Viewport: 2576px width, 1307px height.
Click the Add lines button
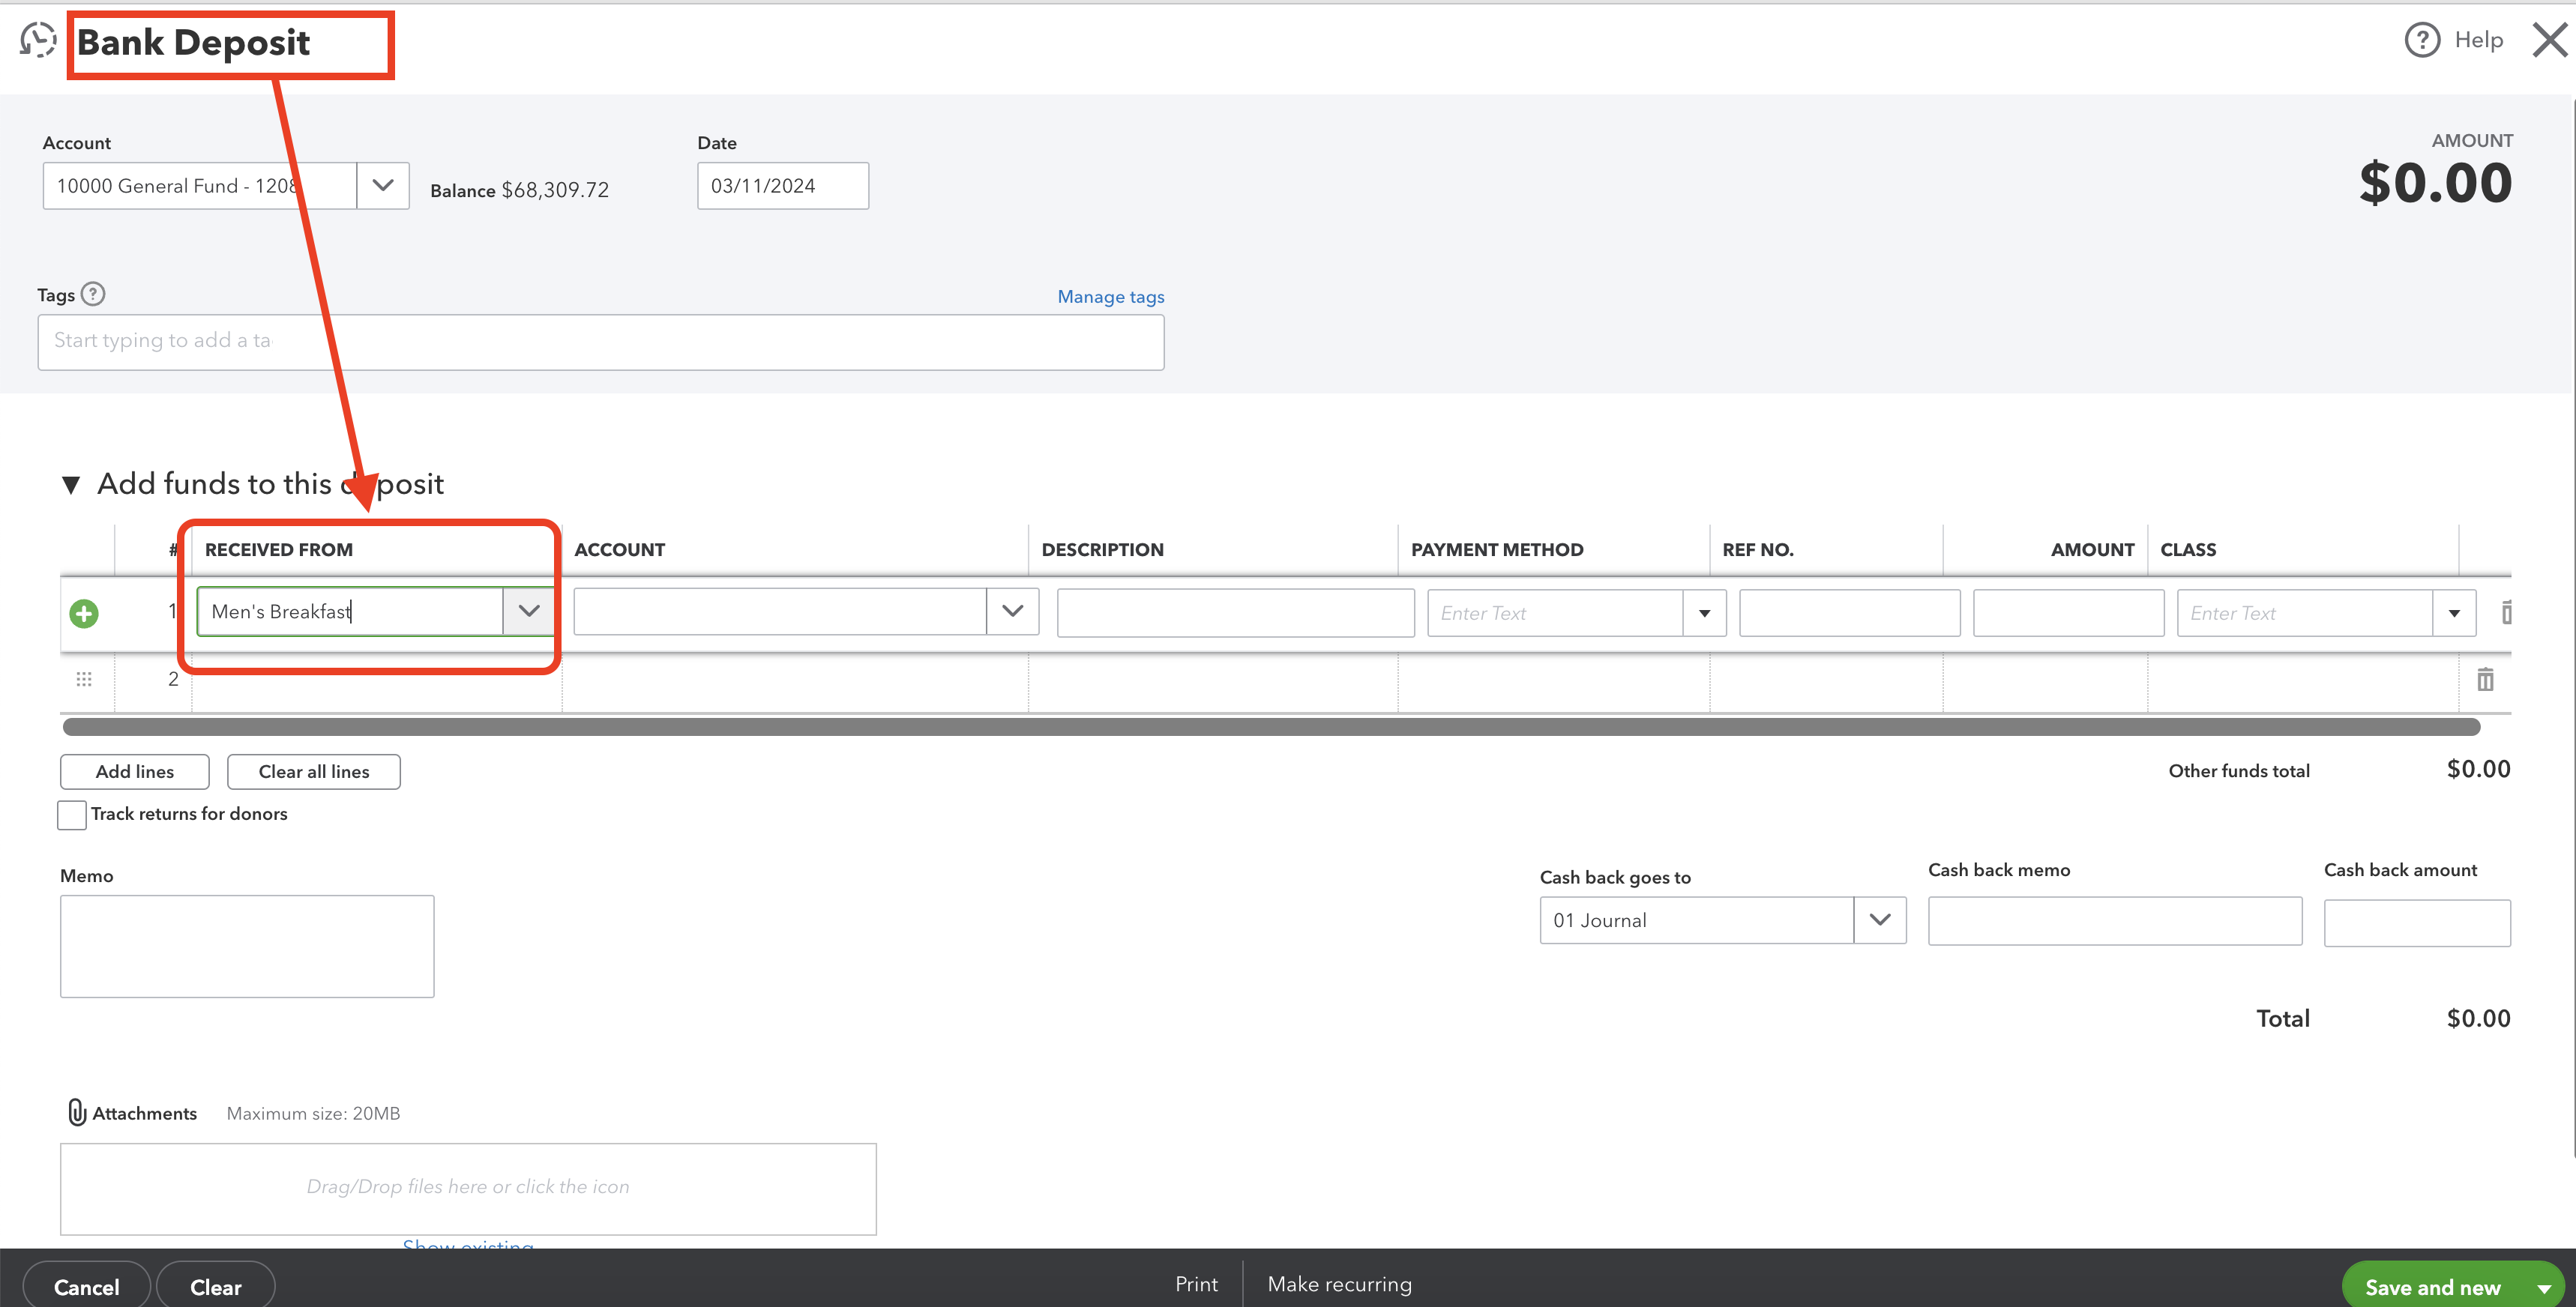135,770
